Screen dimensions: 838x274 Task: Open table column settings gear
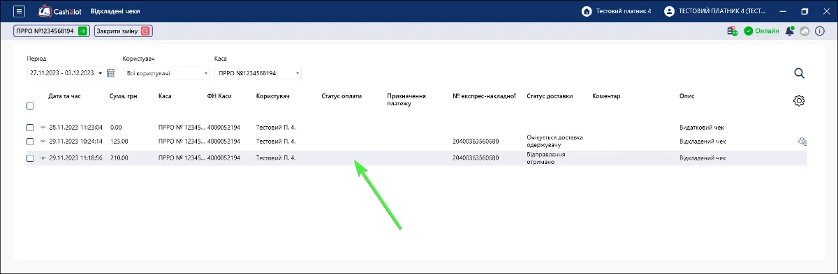tap(800, 100)
